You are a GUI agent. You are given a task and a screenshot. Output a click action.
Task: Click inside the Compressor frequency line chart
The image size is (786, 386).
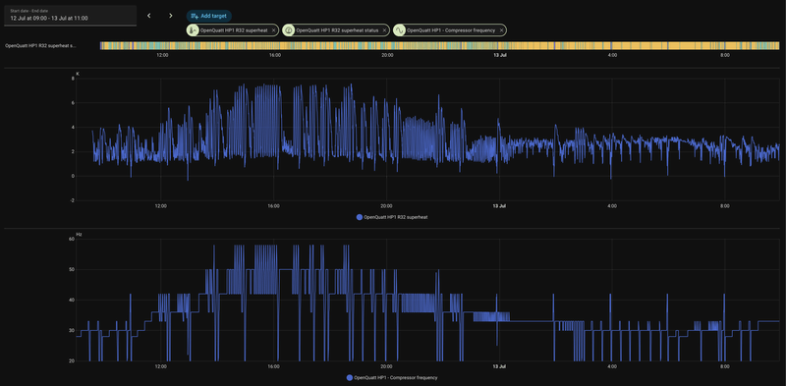(x=427, y=300)
